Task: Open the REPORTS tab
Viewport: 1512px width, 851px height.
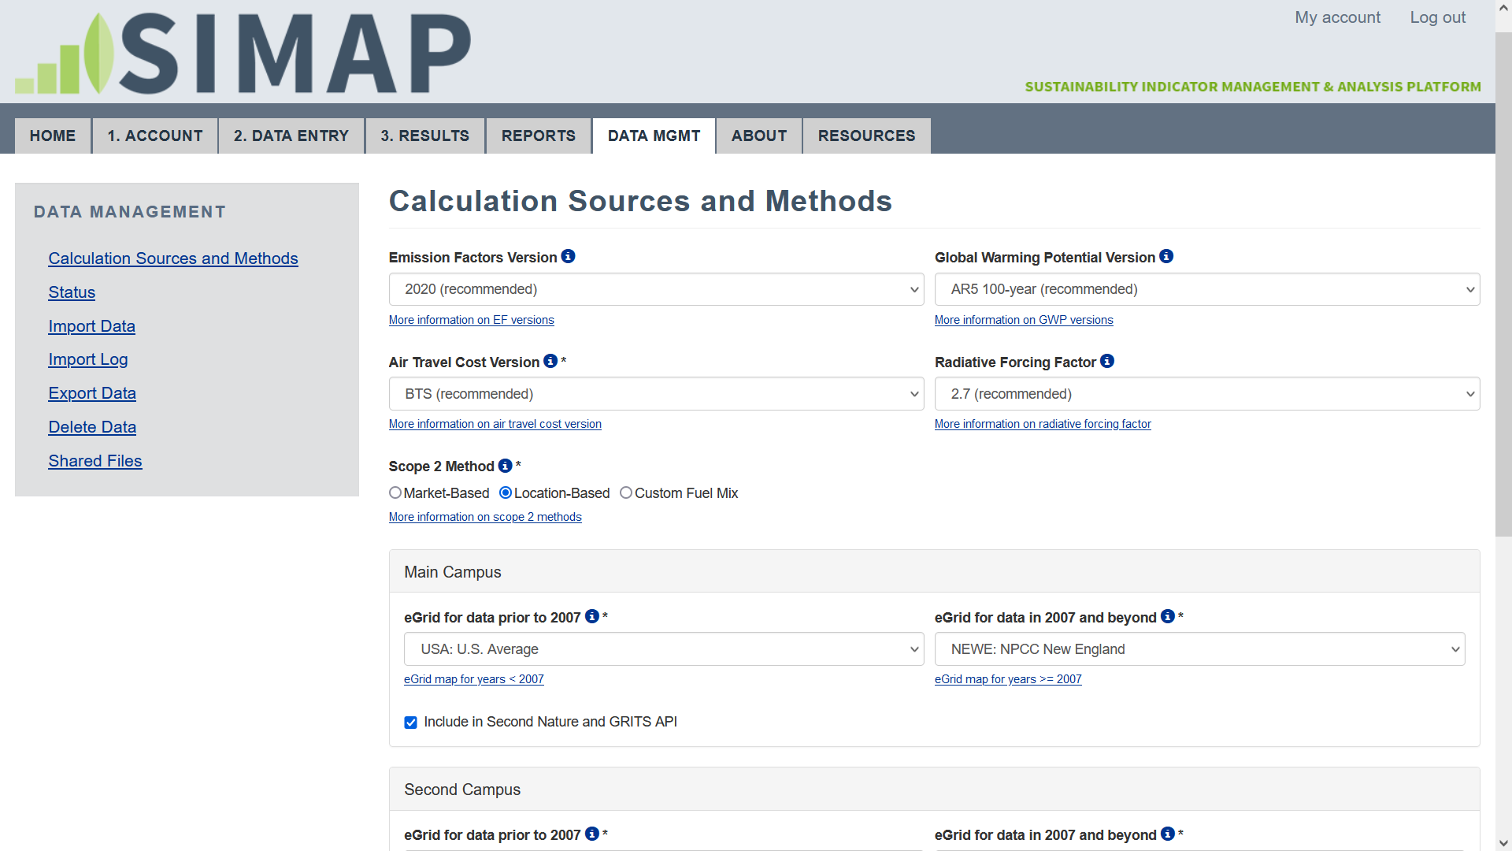Action: point(539,136)
